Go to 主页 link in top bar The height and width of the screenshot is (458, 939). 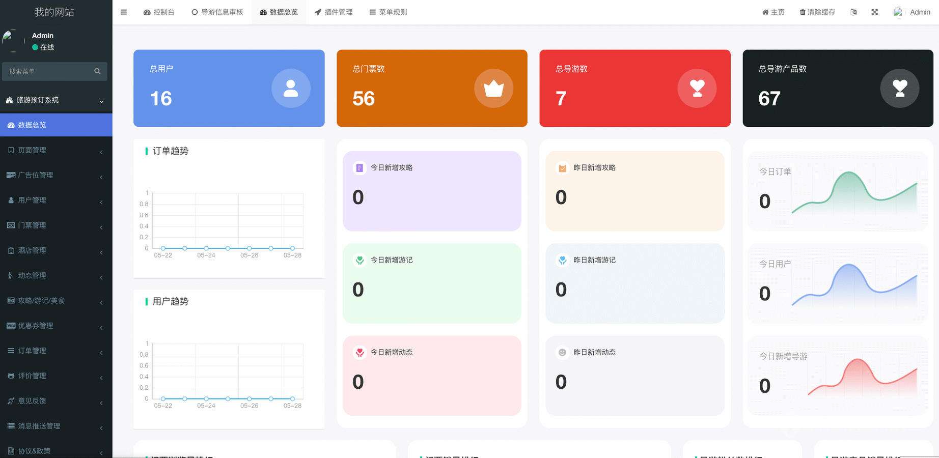(773, 12)
